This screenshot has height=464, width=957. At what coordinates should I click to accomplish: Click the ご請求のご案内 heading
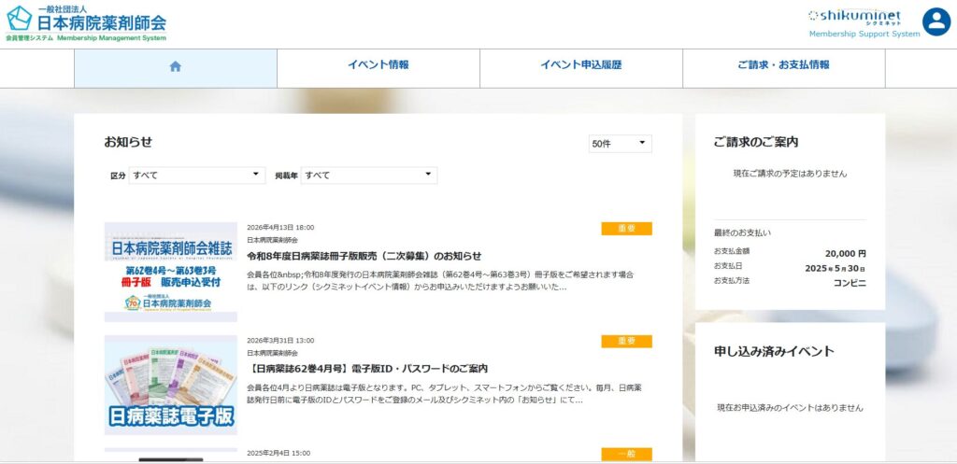click(756, 142)
